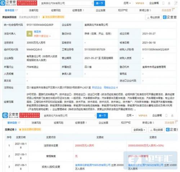This screenshot has width=180, height=172.
Task: Select 法律风险 tab above 营业执照信息
Action: tap(33, 10)
